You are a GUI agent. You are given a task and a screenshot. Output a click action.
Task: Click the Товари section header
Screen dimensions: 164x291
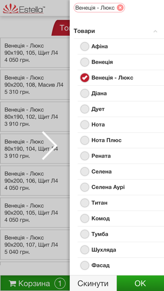tap(85, 31)
